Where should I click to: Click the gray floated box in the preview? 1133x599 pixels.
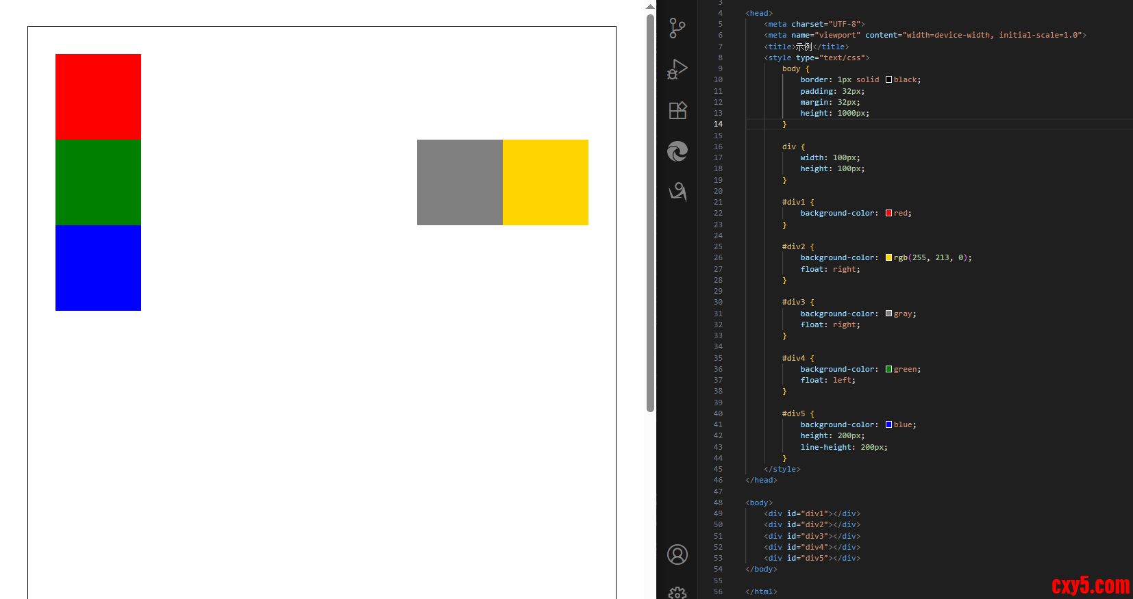tap(460, 182)
